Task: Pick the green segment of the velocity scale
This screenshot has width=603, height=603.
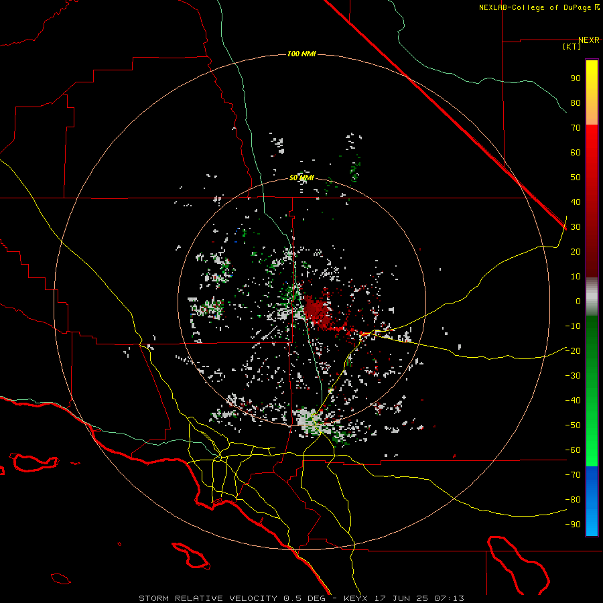Action: (592, 391)
